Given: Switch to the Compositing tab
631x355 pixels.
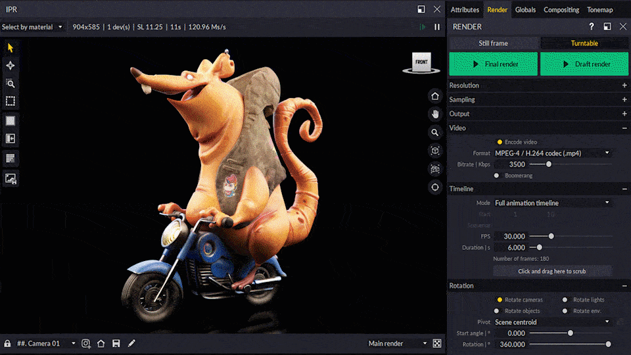Looking at the screenshot, I should pyautogui.click(x=561, y=10).
